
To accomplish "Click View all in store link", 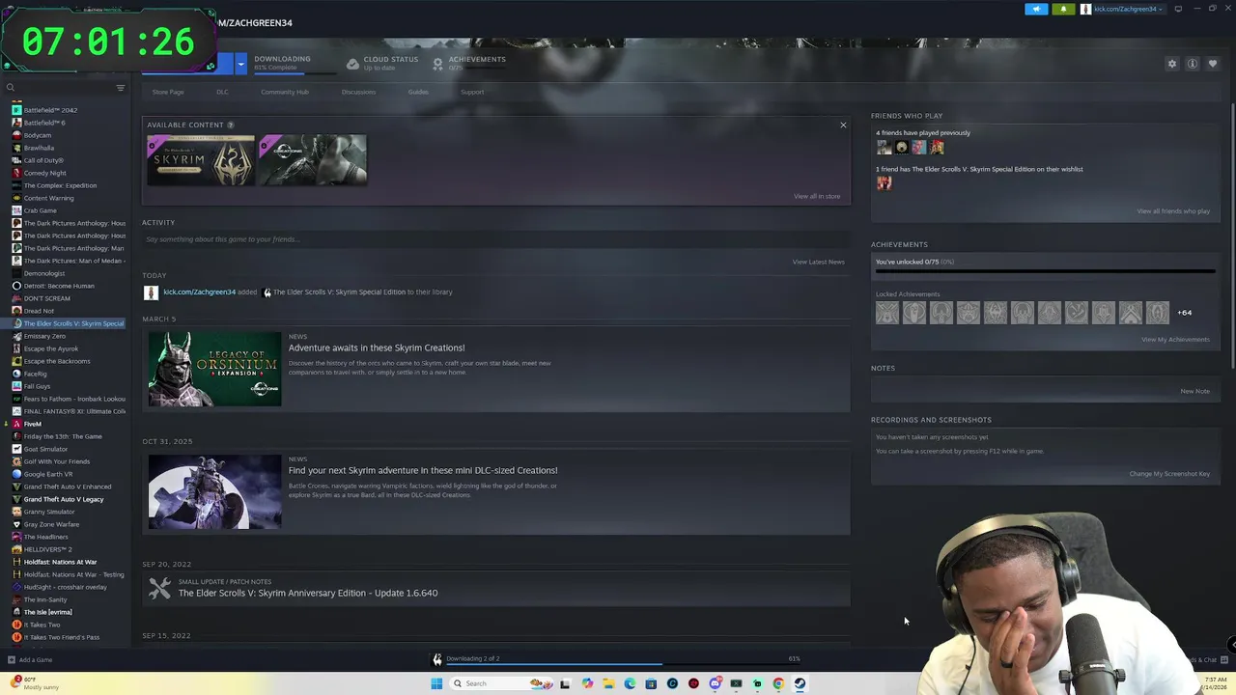I will (817, 196).
